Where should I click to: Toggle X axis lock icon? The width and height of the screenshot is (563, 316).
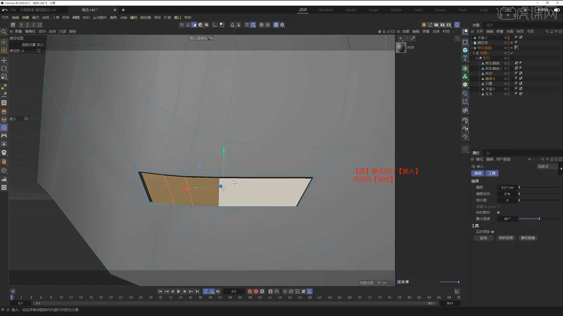pyautogui.click(x=21, y=25)
